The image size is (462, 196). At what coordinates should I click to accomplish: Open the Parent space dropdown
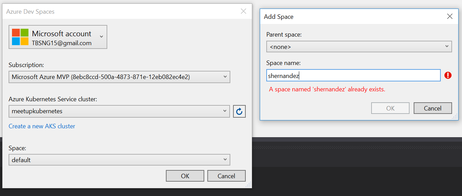(x=359, y=47)
